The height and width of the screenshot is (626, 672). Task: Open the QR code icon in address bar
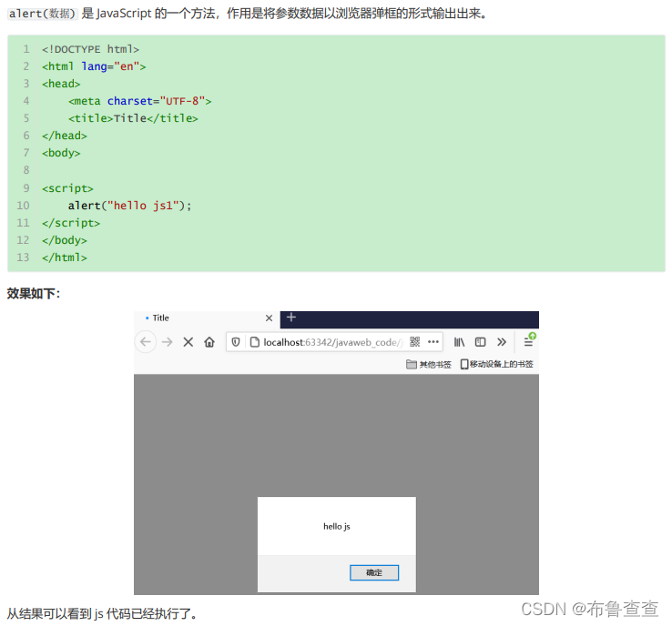415,342
